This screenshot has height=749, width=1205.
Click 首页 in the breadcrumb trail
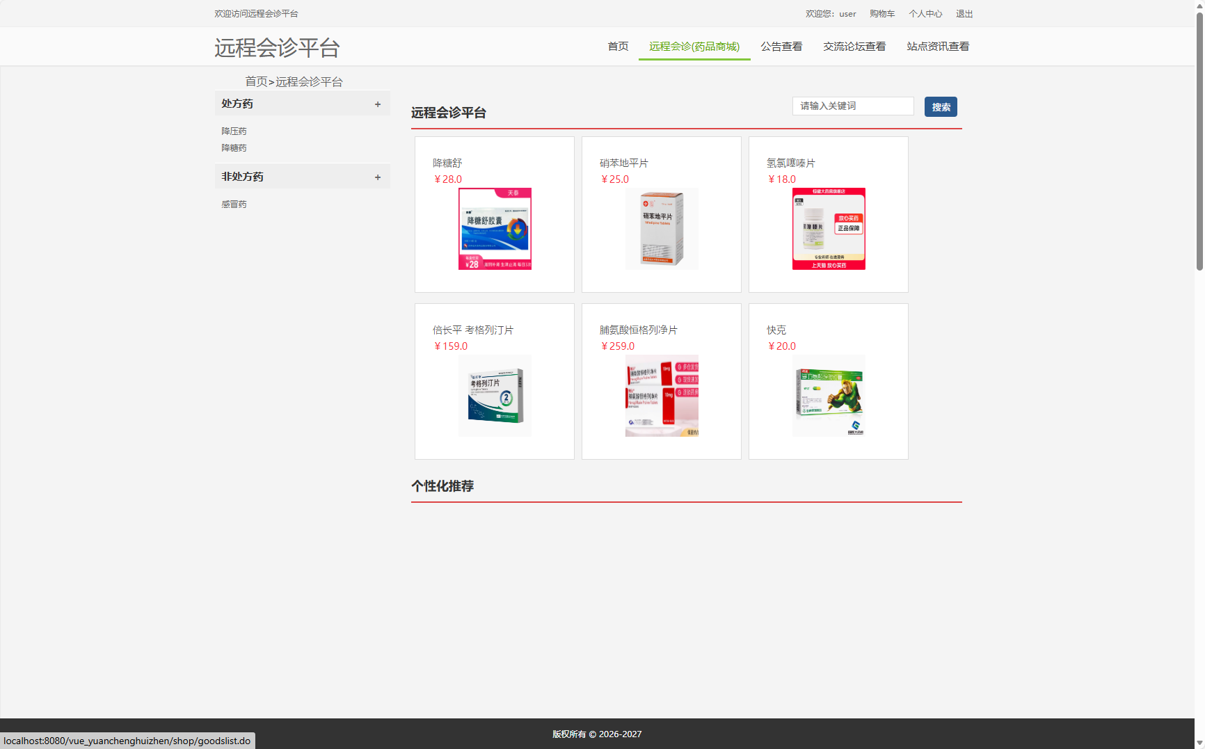pos(255,81)
